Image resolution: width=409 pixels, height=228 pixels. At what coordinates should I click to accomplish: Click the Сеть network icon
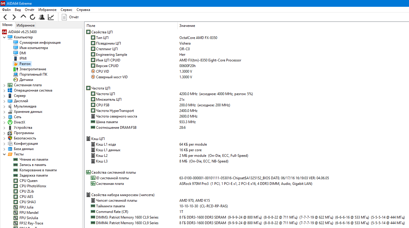pos(10,117)
